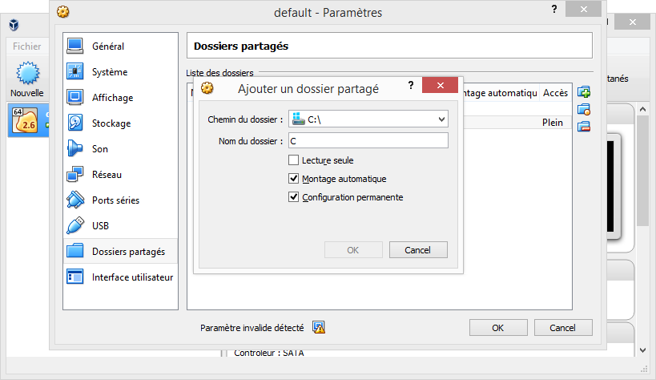The image size is (656, 380).
Task: Expand the Chemin du dossier dropdown
Action: pos(441,119)
